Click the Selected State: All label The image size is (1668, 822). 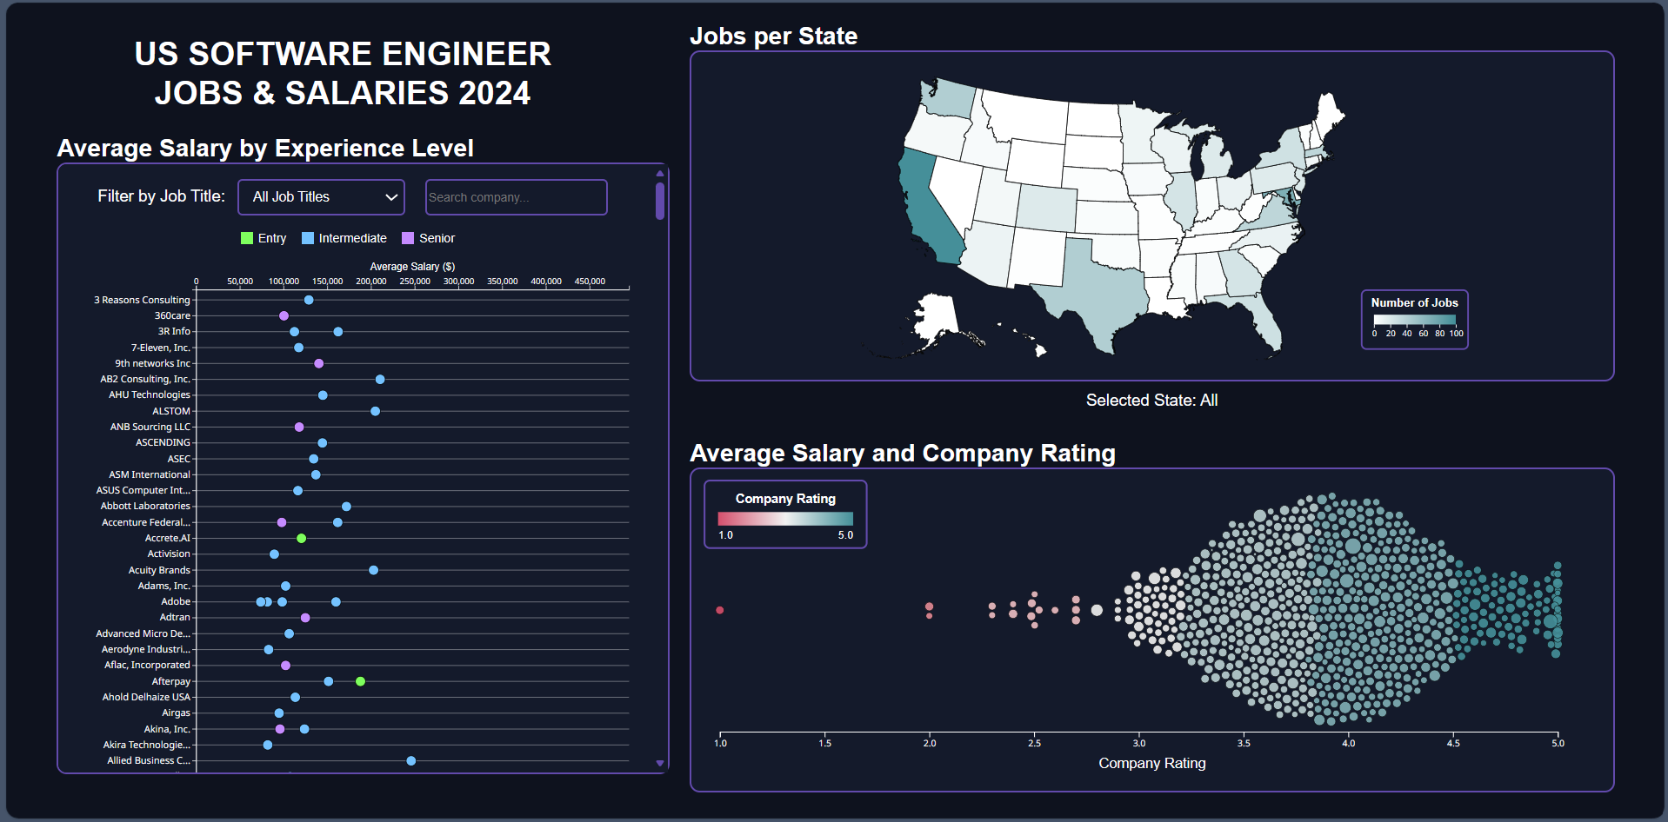coord(1151,400)
